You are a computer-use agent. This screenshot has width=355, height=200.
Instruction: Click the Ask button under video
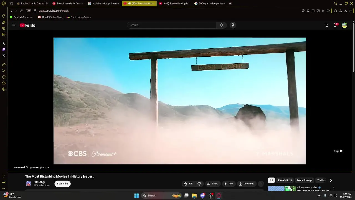pos(229,184)
